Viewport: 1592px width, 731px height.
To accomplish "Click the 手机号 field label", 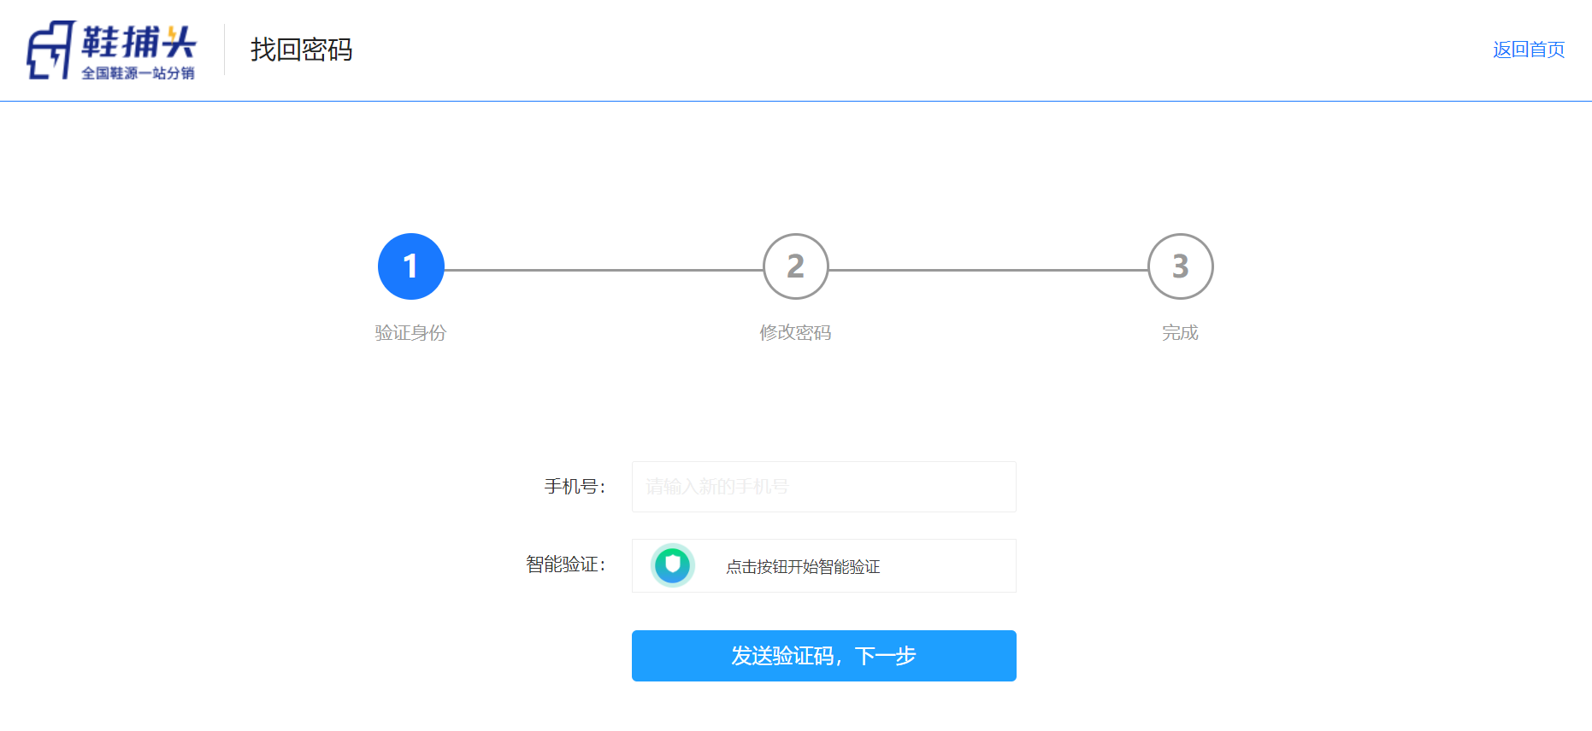I will [574, 487].
